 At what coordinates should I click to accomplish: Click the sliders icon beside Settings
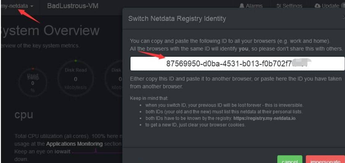(279, 6)
